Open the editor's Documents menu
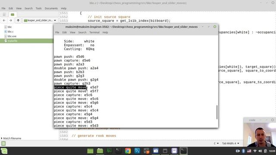Screen dimensions: 276x155 pos(51,9)
